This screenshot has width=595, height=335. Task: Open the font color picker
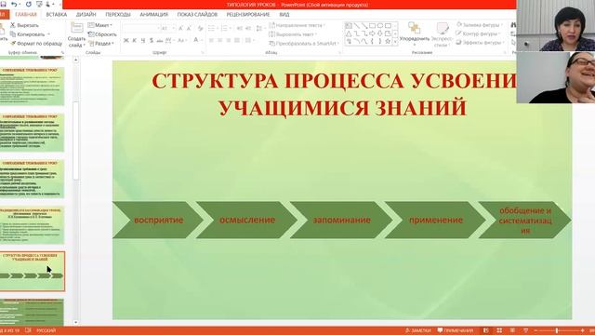pyautogui.click(x=197, y=40)
